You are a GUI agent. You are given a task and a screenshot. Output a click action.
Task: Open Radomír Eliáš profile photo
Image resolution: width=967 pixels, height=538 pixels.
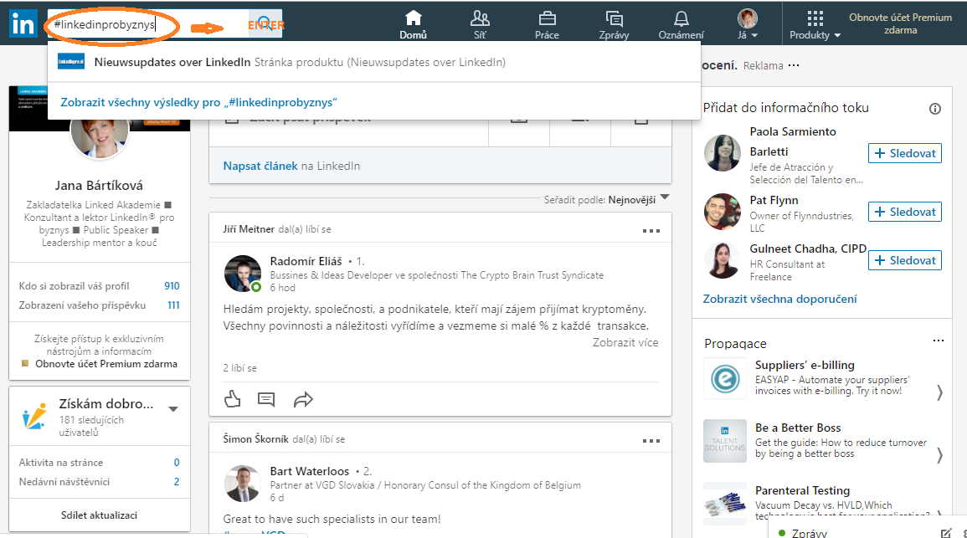[242, 274]
